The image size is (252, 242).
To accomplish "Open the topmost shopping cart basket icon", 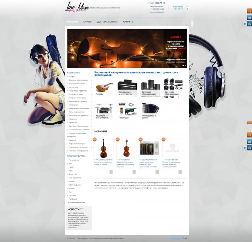I will 249,24.
